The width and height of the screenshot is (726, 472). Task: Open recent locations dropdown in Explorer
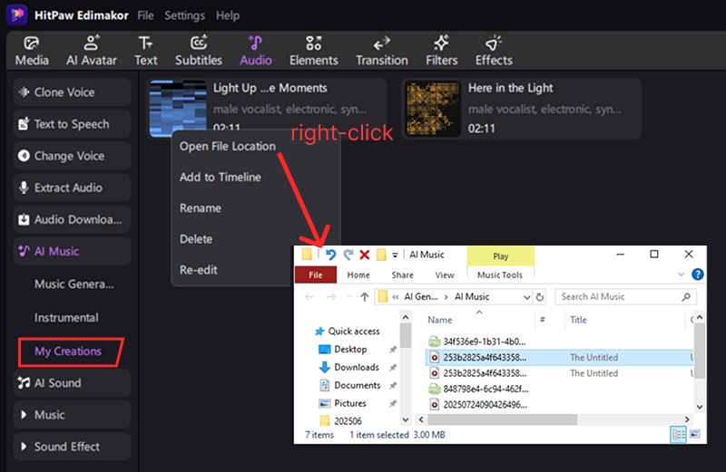[x=349, y=297]
